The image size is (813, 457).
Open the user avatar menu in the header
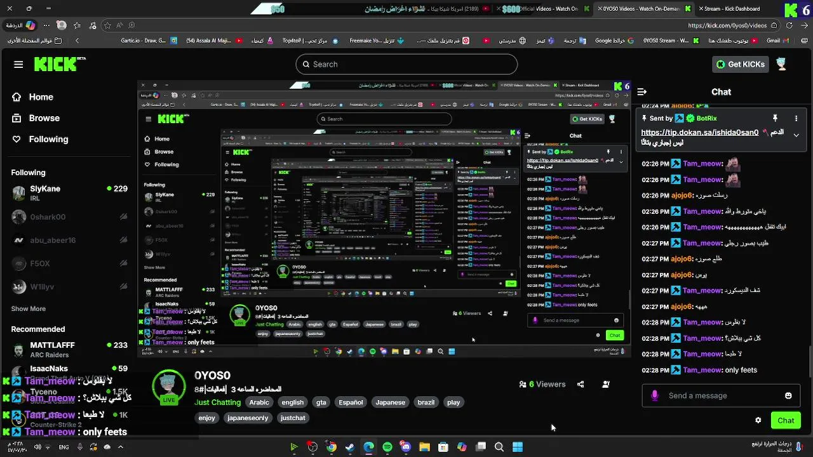782,64
